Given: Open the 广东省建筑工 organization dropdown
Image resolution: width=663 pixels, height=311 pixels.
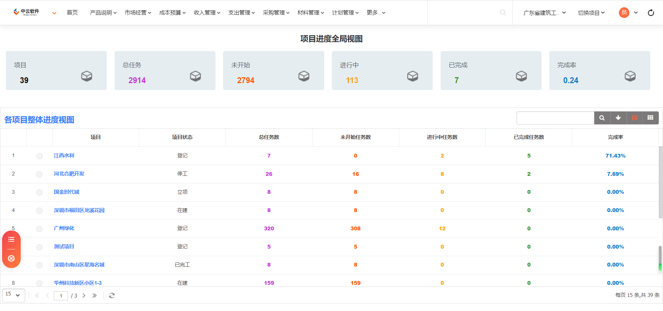Looking at the screenshot, I should click(x=545, y=13).
